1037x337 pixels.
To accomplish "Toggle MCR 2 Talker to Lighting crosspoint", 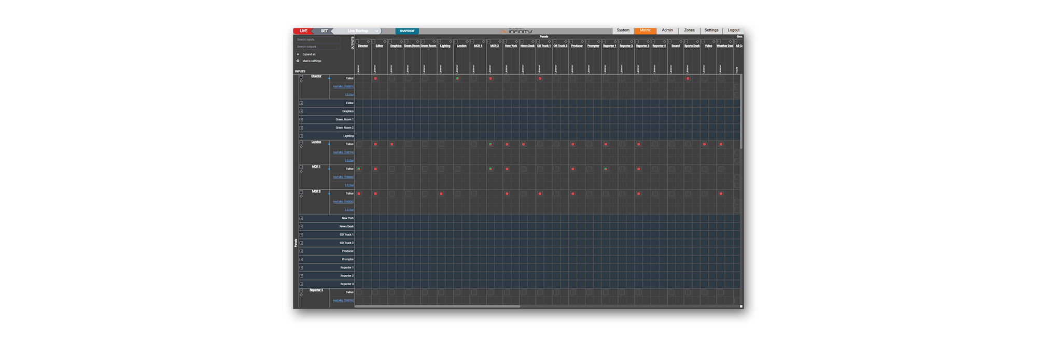I will pos(441,193).
